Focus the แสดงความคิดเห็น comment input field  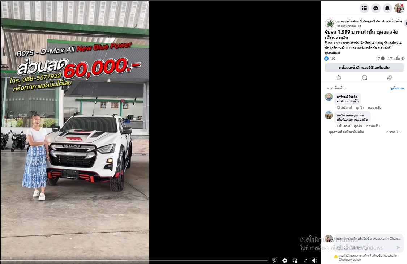tap(369, 239)
